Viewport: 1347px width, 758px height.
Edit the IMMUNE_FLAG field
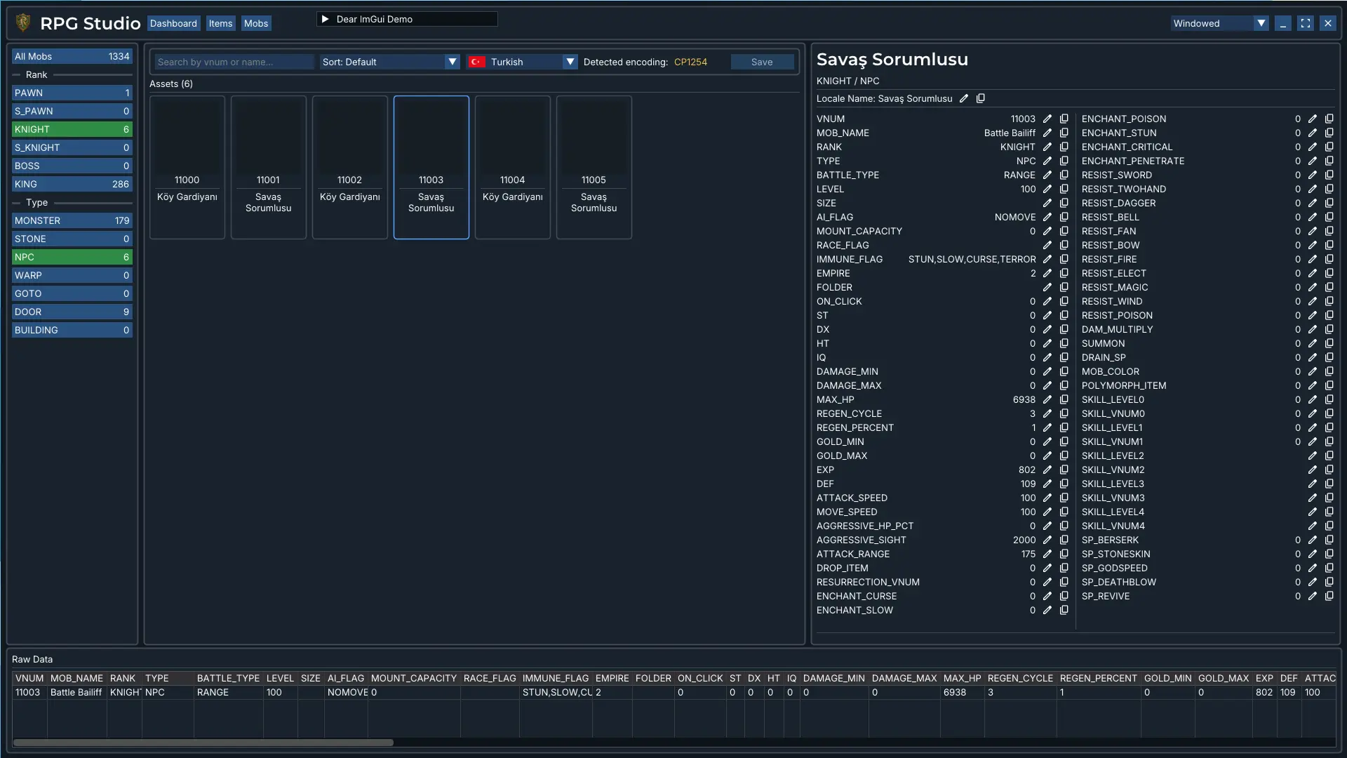[1047, 259]
